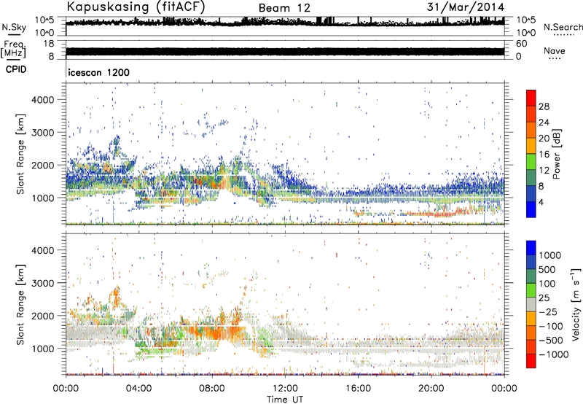Image resolution: width=583 pixels, height=404 pixels.
Task: Select the 'icescan 1200' text
Action: [99, 72]
